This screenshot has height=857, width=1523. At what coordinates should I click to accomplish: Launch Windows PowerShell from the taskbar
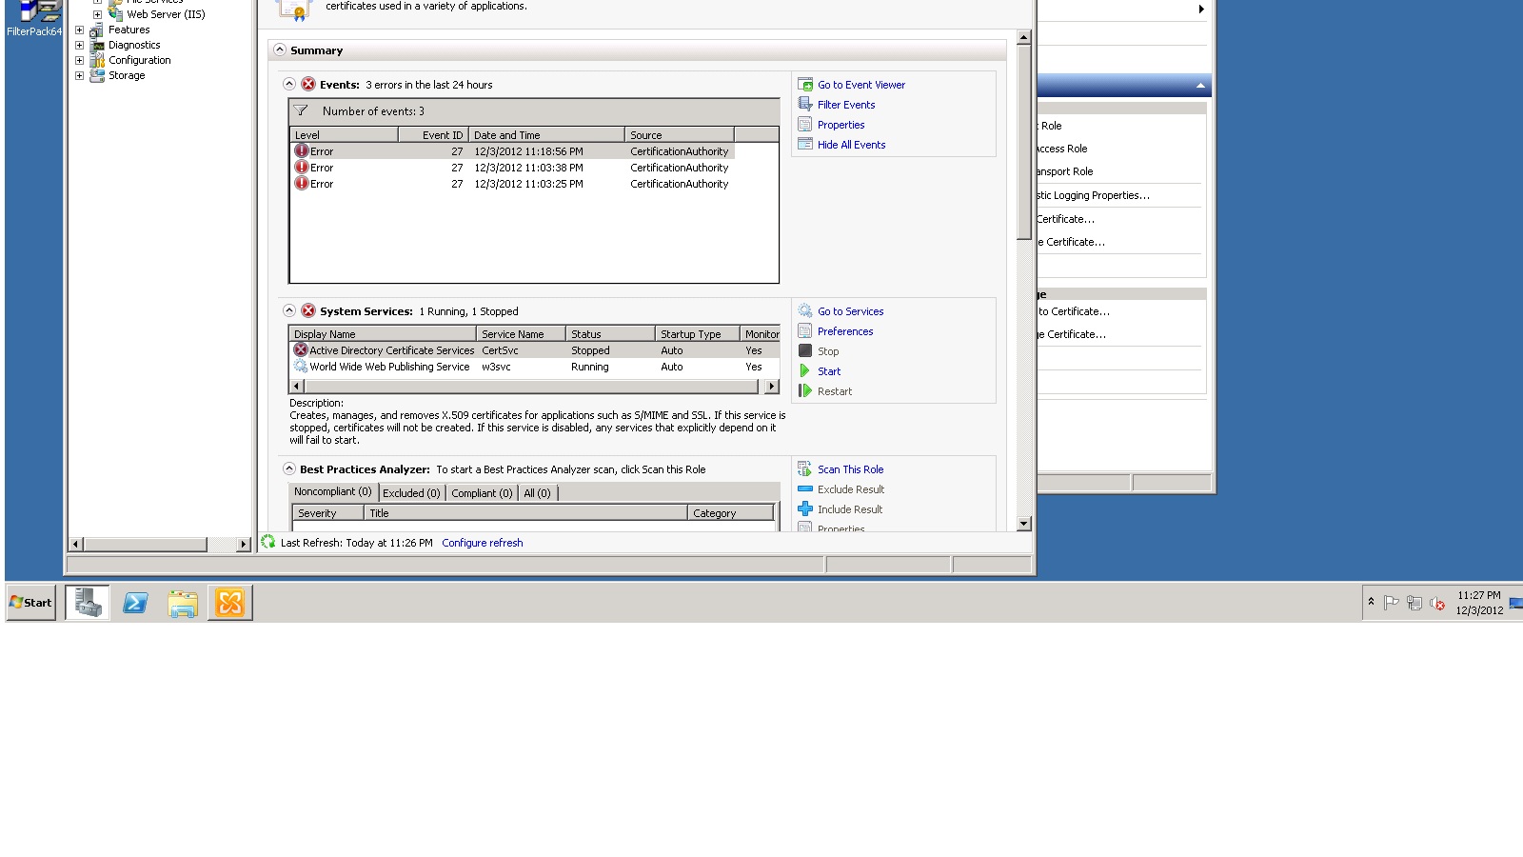tap(135, 603)
